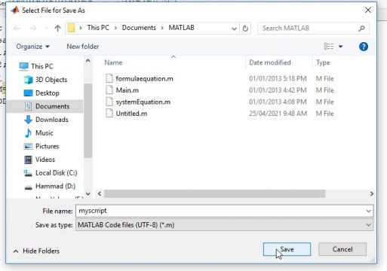Sort files by Name column

pyautogui.click(x=113, y=62)
